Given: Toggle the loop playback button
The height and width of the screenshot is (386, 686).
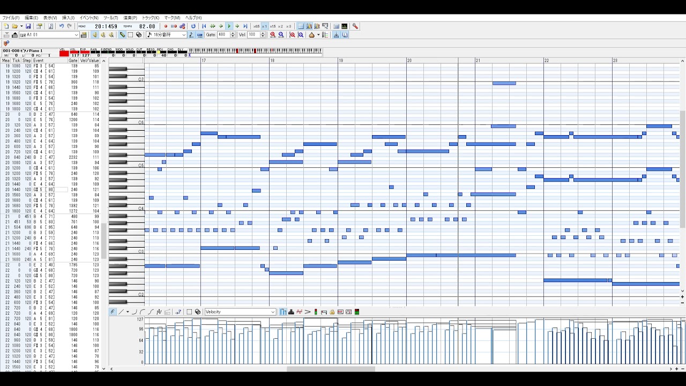Looking at the screenshot, I should (193, 26).
